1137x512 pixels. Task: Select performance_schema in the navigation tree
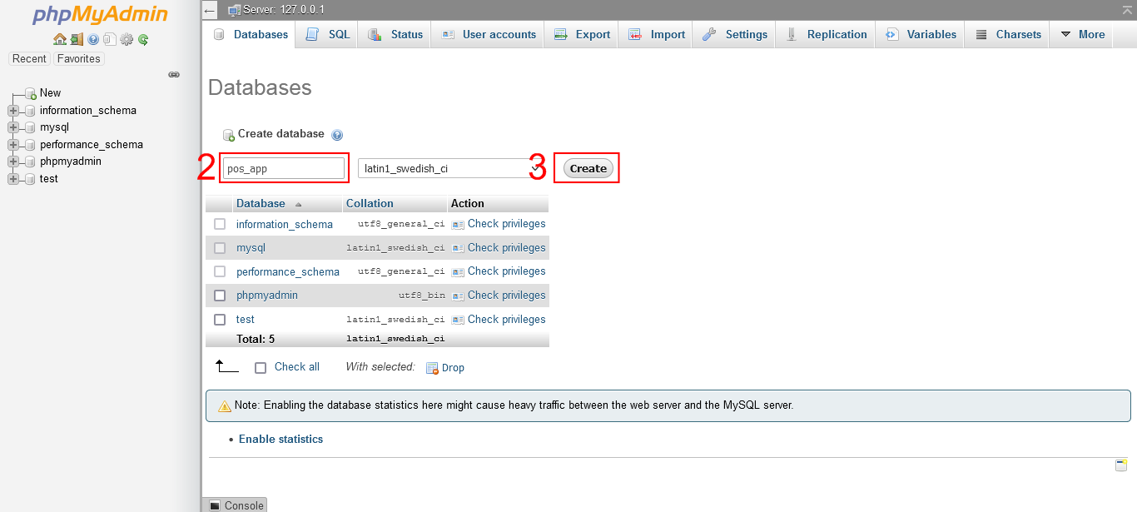[92, 145]
